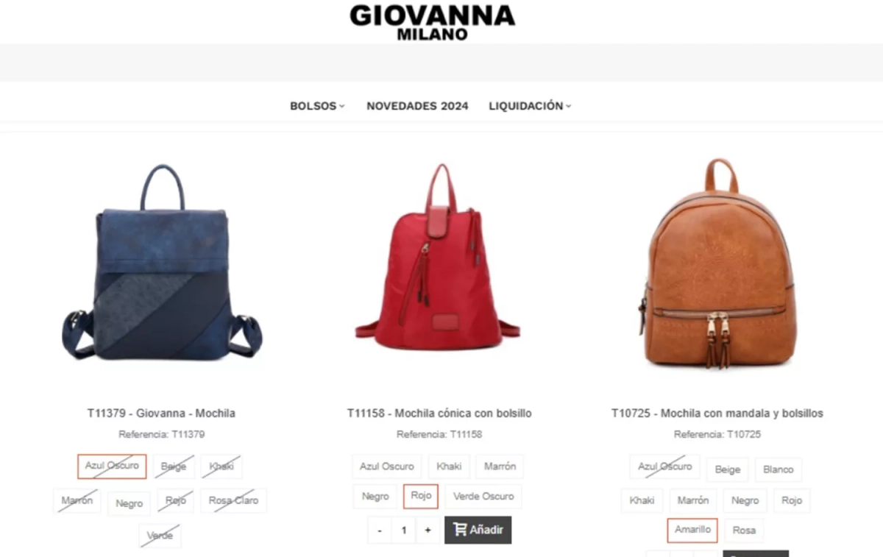The image size is (883, 557).
Task: Open the NOVEDADES 2024 menu item
Action: coord(417,106)
